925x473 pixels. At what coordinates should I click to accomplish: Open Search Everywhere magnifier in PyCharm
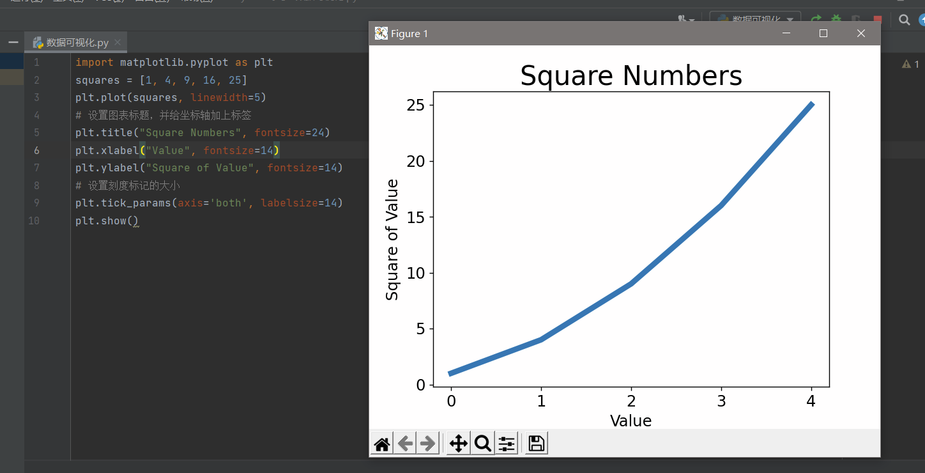coord(904,20)
